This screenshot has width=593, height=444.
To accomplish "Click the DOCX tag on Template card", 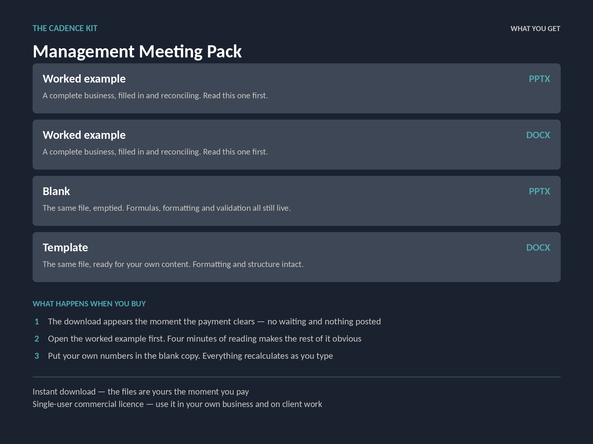I will (x=538, y=247).
